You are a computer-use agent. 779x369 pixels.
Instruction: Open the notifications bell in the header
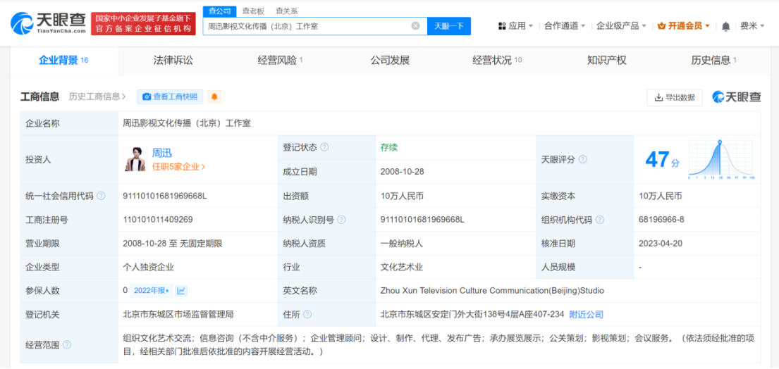point(725,26)
